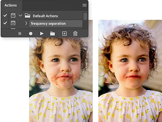Play the selected action
162x122 pixels.
point(42,34)
